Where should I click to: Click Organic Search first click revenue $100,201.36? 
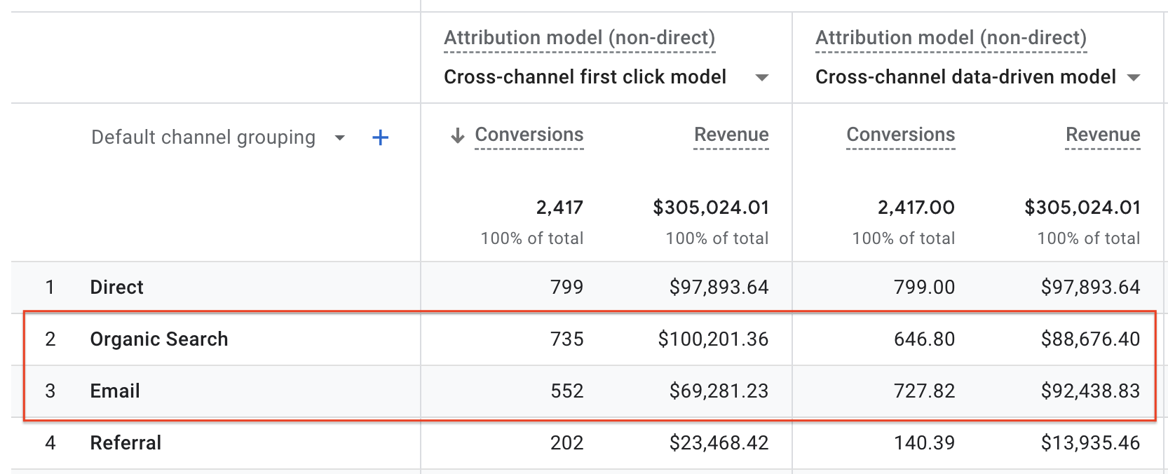[x=713, y=339]
